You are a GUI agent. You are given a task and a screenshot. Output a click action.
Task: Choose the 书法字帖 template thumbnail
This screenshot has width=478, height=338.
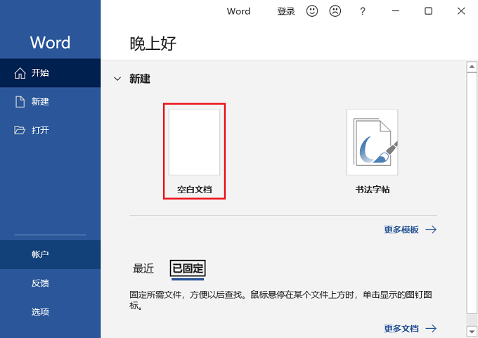pyautogui.click(x=373, y=143)
